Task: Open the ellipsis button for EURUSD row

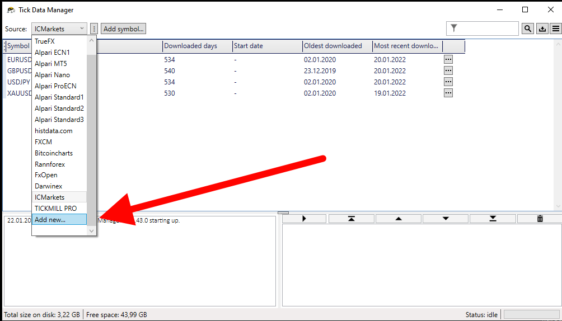Action: pyautogui.click(x=448, y=59)
